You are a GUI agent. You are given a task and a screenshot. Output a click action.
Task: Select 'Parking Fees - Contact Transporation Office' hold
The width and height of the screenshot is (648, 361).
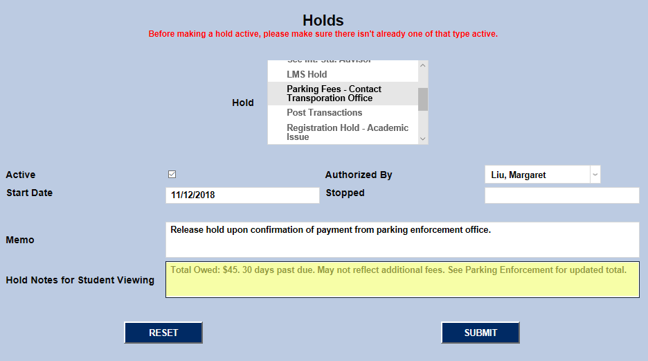pos(334,94)
